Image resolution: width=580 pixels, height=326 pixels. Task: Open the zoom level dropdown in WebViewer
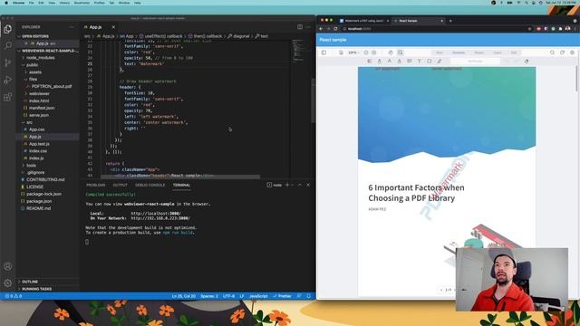click(353, 53)
